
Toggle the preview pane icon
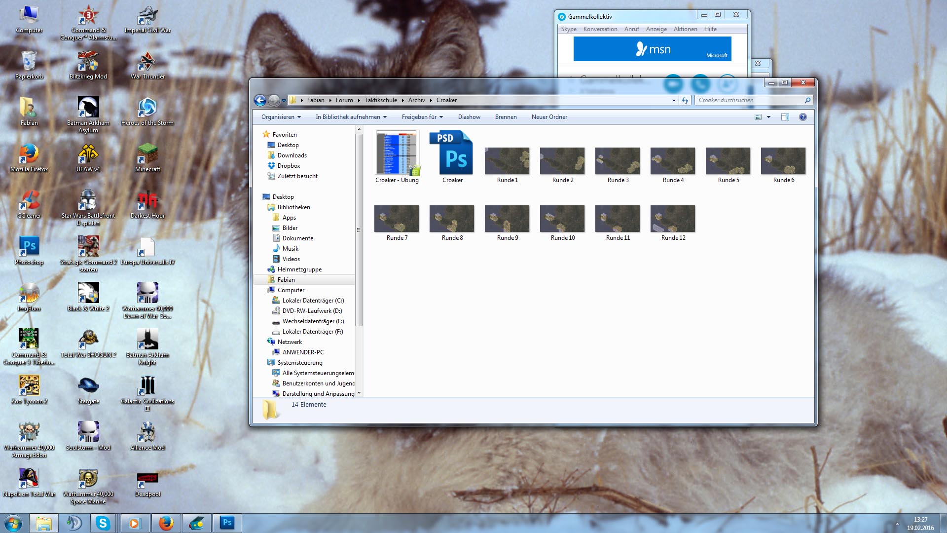(785, 117)
